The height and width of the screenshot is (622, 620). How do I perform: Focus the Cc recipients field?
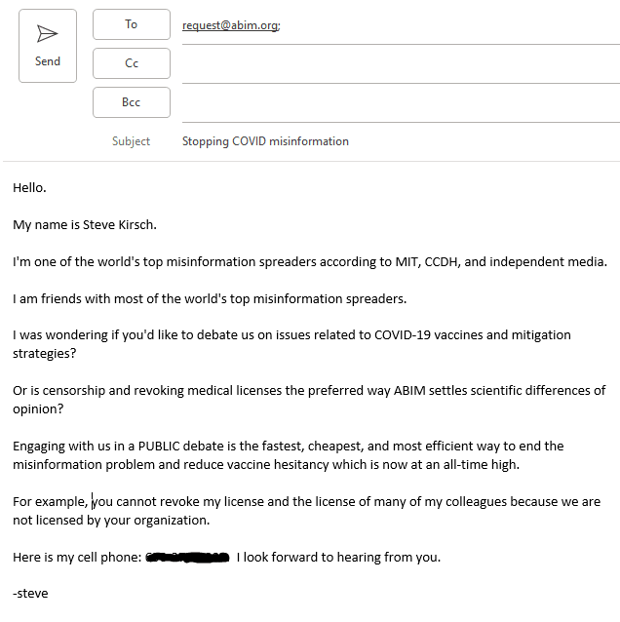tap(400, 64)
